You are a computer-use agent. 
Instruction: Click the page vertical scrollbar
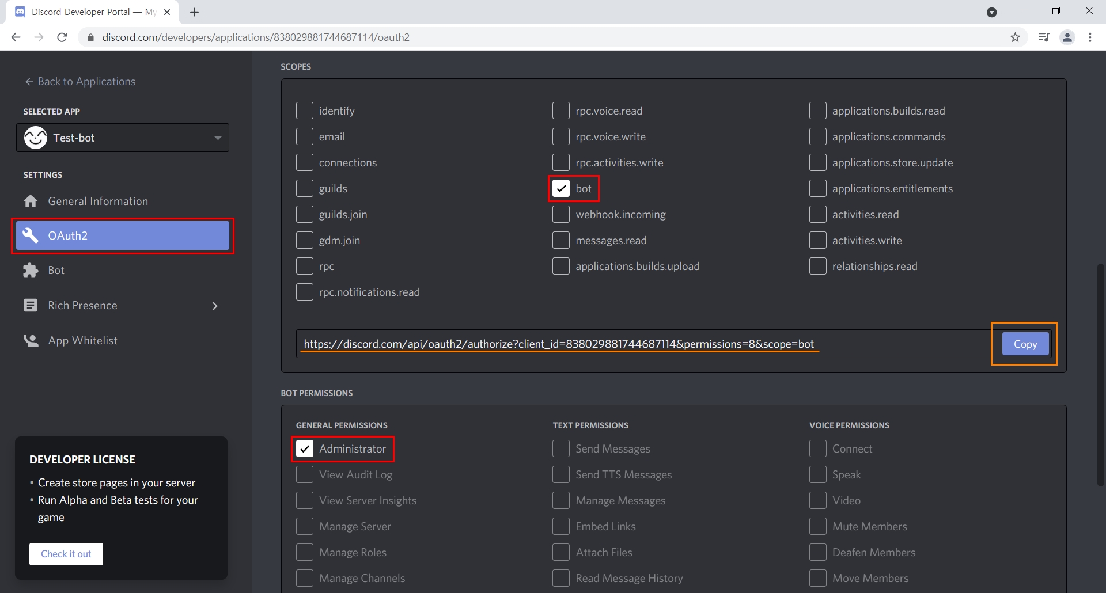point(1100,374)
